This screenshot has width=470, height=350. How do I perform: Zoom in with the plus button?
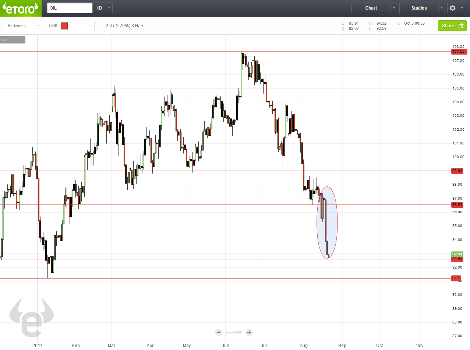click(249, 332)
